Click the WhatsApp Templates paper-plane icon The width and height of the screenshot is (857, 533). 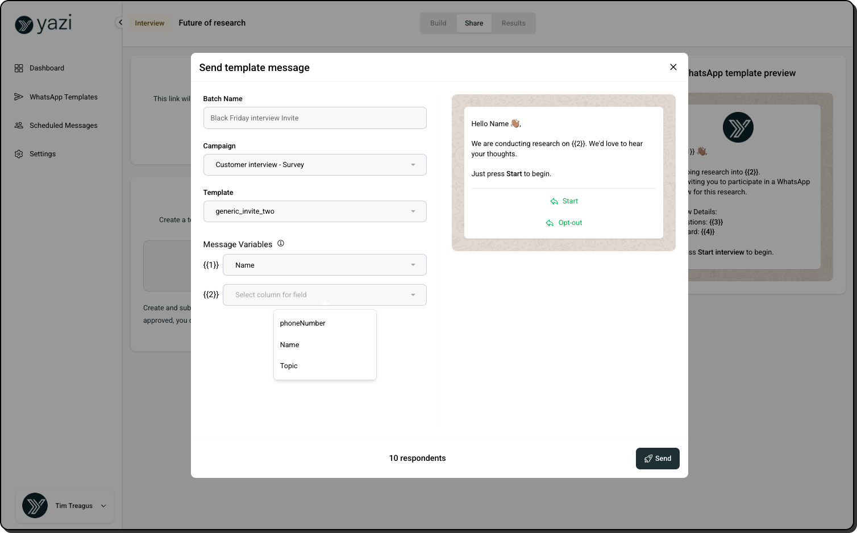19,97
